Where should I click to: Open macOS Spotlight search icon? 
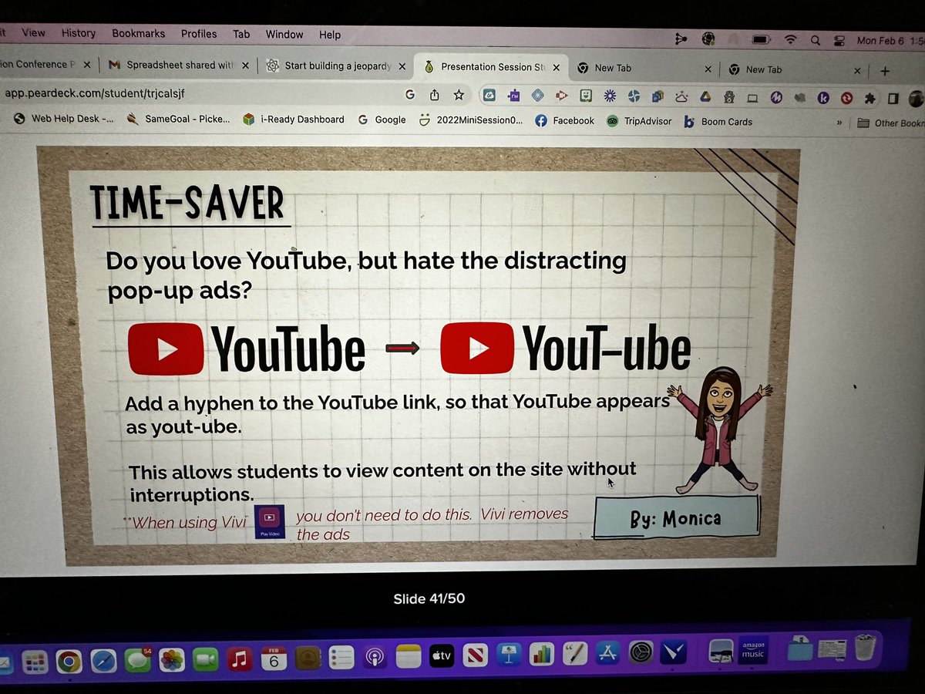tap(816, 39)
